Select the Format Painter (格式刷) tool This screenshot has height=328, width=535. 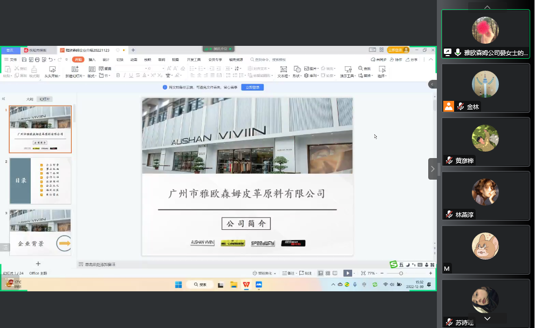click(35, 70)
